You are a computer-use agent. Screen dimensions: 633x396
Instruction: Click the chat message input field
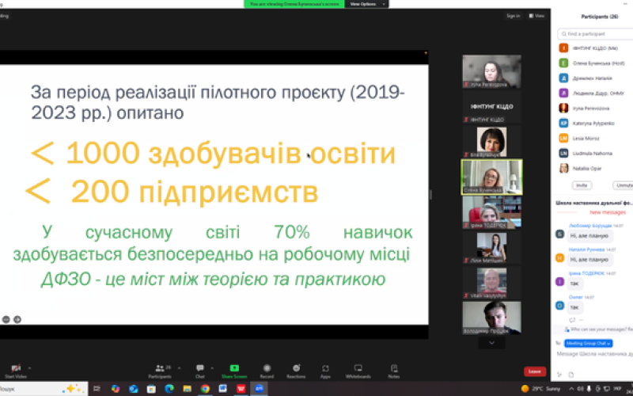(593, 354)
